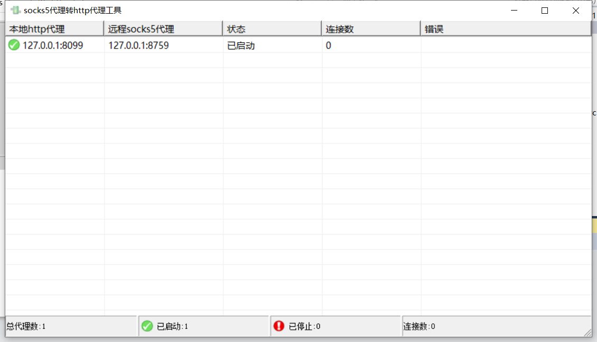Select the 127.0.0.1:8099 proxy row

click(53, 46)
